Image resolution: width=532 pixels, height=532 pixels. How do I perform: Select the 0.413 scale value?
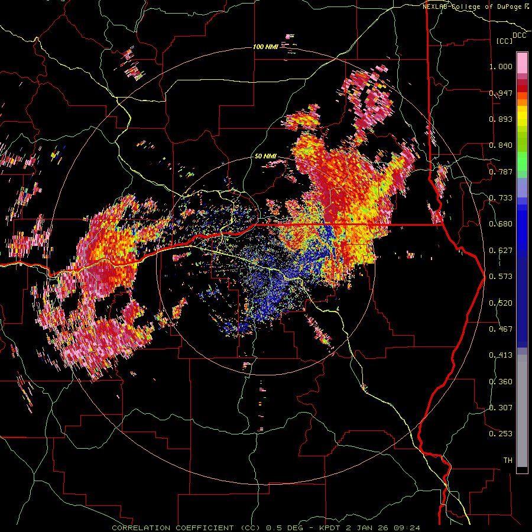point(501,355)
